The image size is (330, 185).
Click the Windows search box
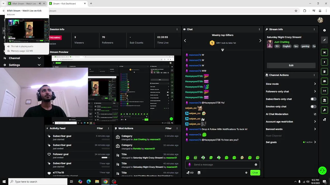tap(38, 182)
